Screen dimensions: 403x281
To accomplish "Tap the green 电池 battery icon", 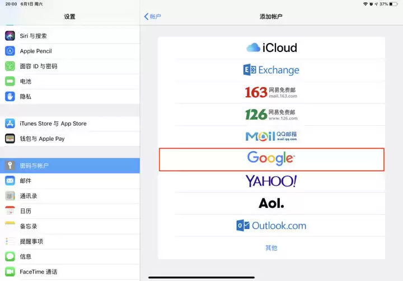I will pyautogui.click(x=10, y=81).
